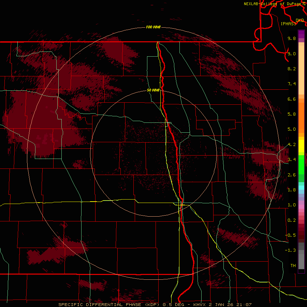Click the 50 NMI range ring label
The height and width of the screenshot is (307, 307).
tap(153, 90)
